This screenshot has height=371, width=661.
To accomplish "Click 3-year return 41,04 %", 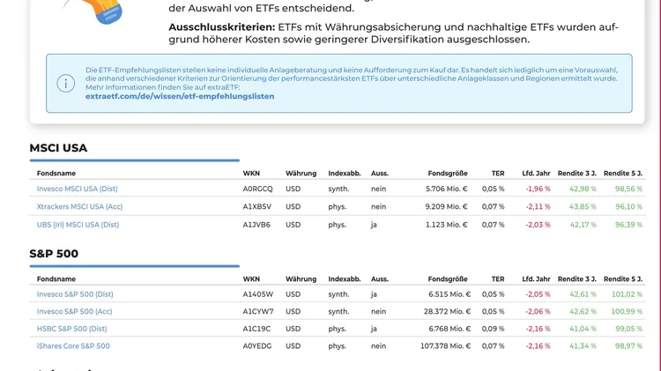I will 583,329.
